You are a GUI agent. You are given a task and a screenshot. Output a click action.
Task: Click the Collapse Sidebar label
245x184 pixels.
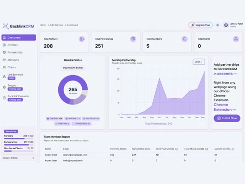click(10, 158)
